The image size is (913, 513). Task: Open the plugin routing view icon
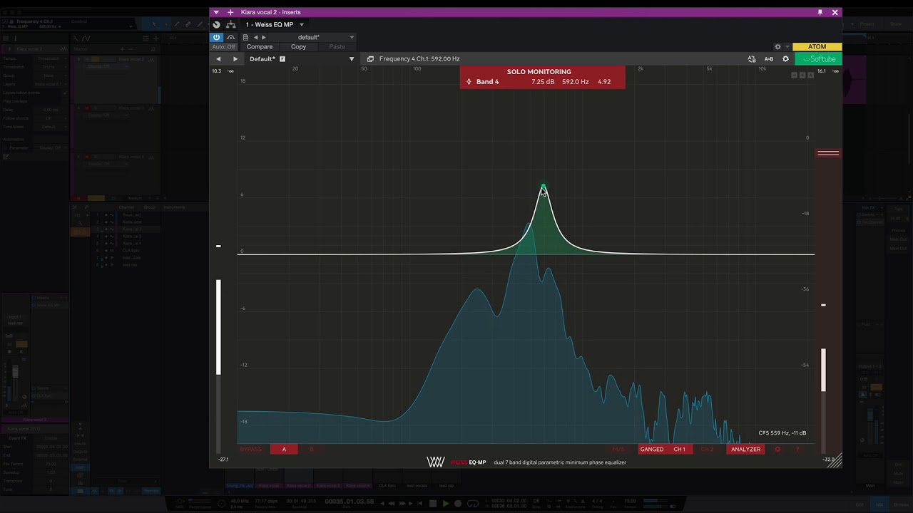[x=230, y=24]
